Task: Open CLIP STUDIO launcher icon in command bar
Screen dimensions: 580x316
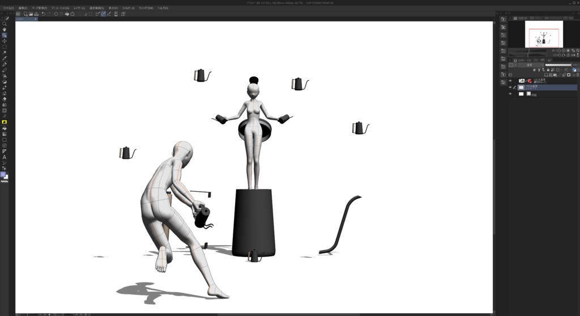Action: (18, 14)
